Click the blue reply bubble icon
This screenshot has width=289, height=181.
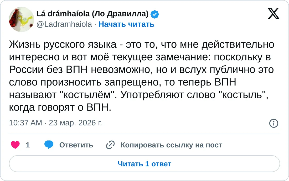[49, 145]
